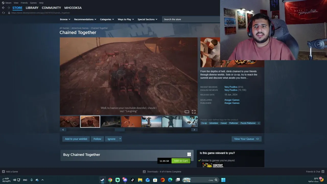Screen dimensions: 327x184
Task: Open Anegar Games developer link
Action: [232, 100]
